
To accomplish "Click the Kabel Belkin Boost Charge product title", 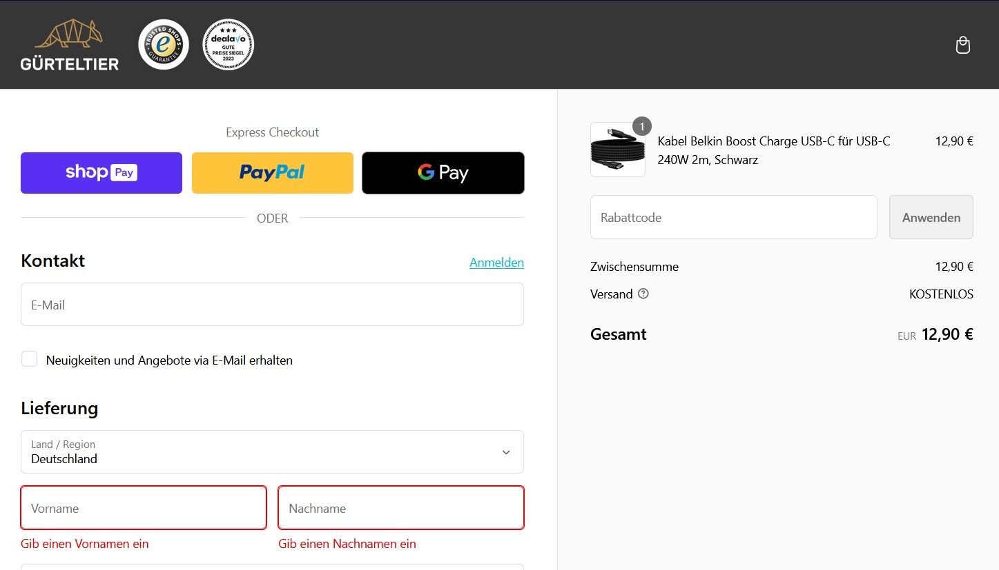I will pyautogui.click(x=774, y=150).
